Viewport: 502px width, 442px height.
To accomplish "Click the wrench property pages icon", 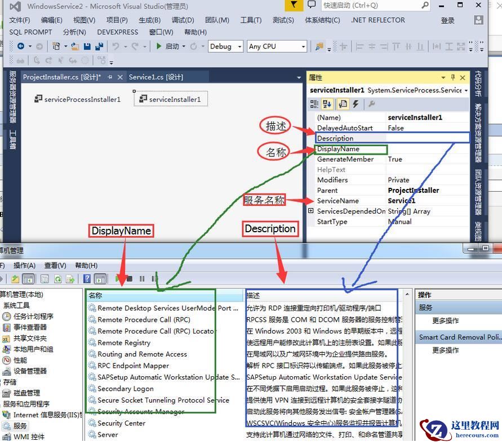I will [x=371, y=103].
